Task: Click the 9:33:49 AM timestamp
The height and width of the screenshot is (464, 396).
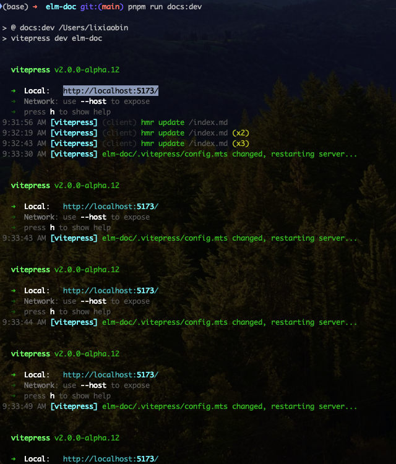Action: tap(24, 406)
